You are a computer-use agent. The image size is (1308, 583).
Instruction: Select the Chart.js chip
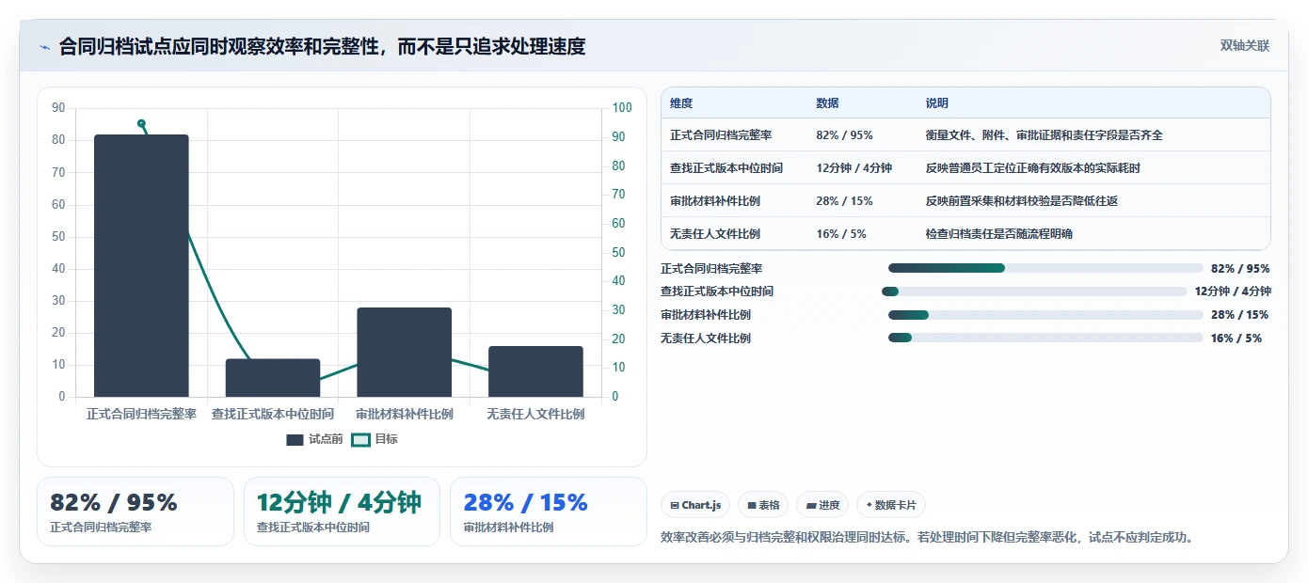coord(695,505)
